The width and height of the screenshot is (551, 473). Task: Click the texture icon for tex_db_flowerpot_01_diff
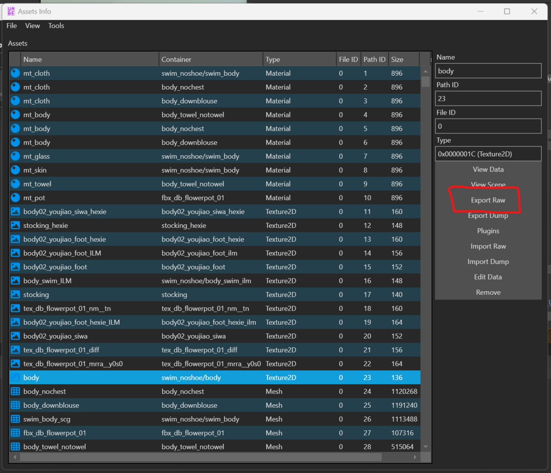click(x=15, y=350)
